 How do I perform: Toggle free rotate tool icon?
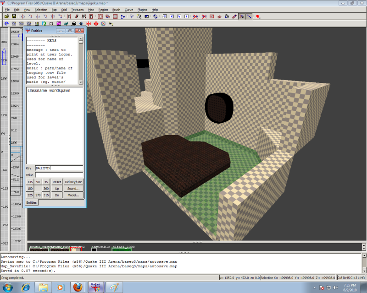click(155, 16)
